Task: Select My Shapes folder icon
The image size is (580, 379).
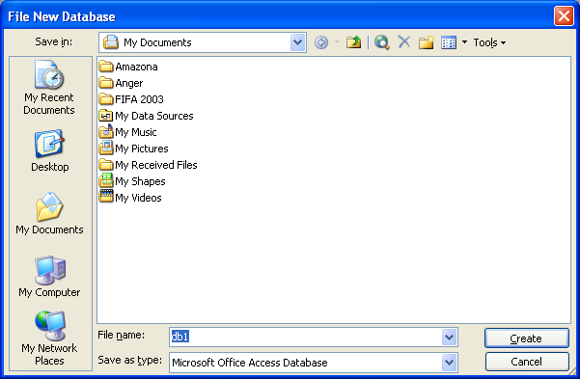Action: point(106,180)
